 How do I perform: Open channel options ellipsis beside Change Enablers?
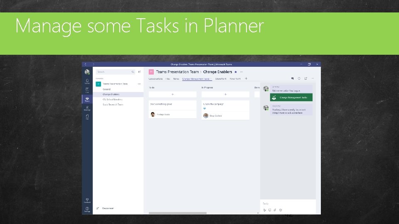[x=241, y=72]
